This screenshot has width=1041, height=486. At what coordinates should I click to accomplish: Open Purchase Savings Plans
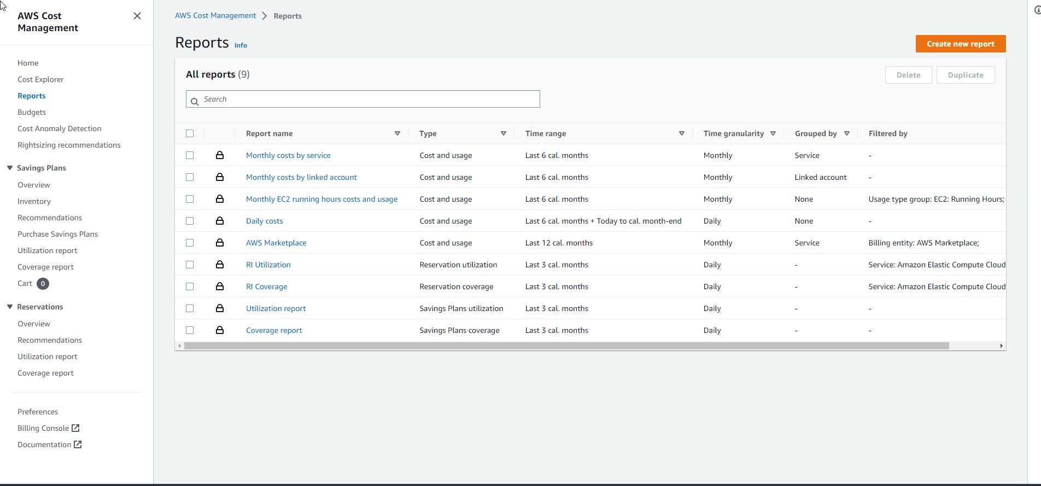click(57, 234)
